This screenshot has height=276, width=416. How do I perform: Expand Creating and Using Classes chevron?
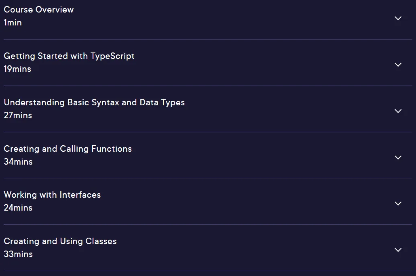(x=398, y=250)
